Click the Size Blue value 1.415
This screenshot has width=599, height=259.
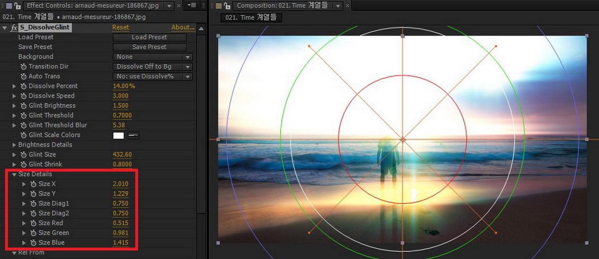(x=121, y=243)
